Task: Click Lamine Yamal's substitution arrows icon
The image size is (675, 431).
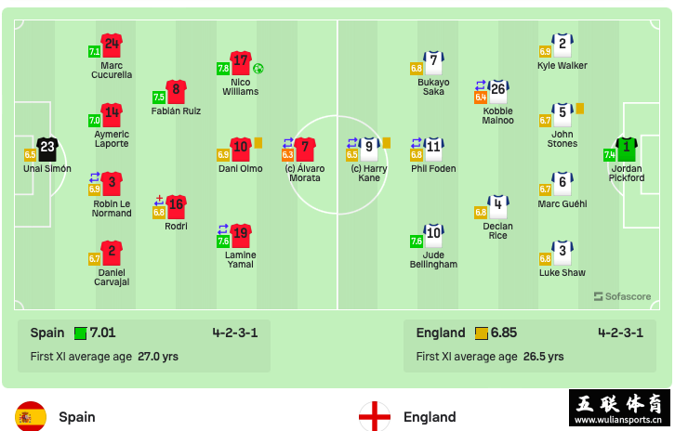Action: pyautogui.click(x=223, y=229)
